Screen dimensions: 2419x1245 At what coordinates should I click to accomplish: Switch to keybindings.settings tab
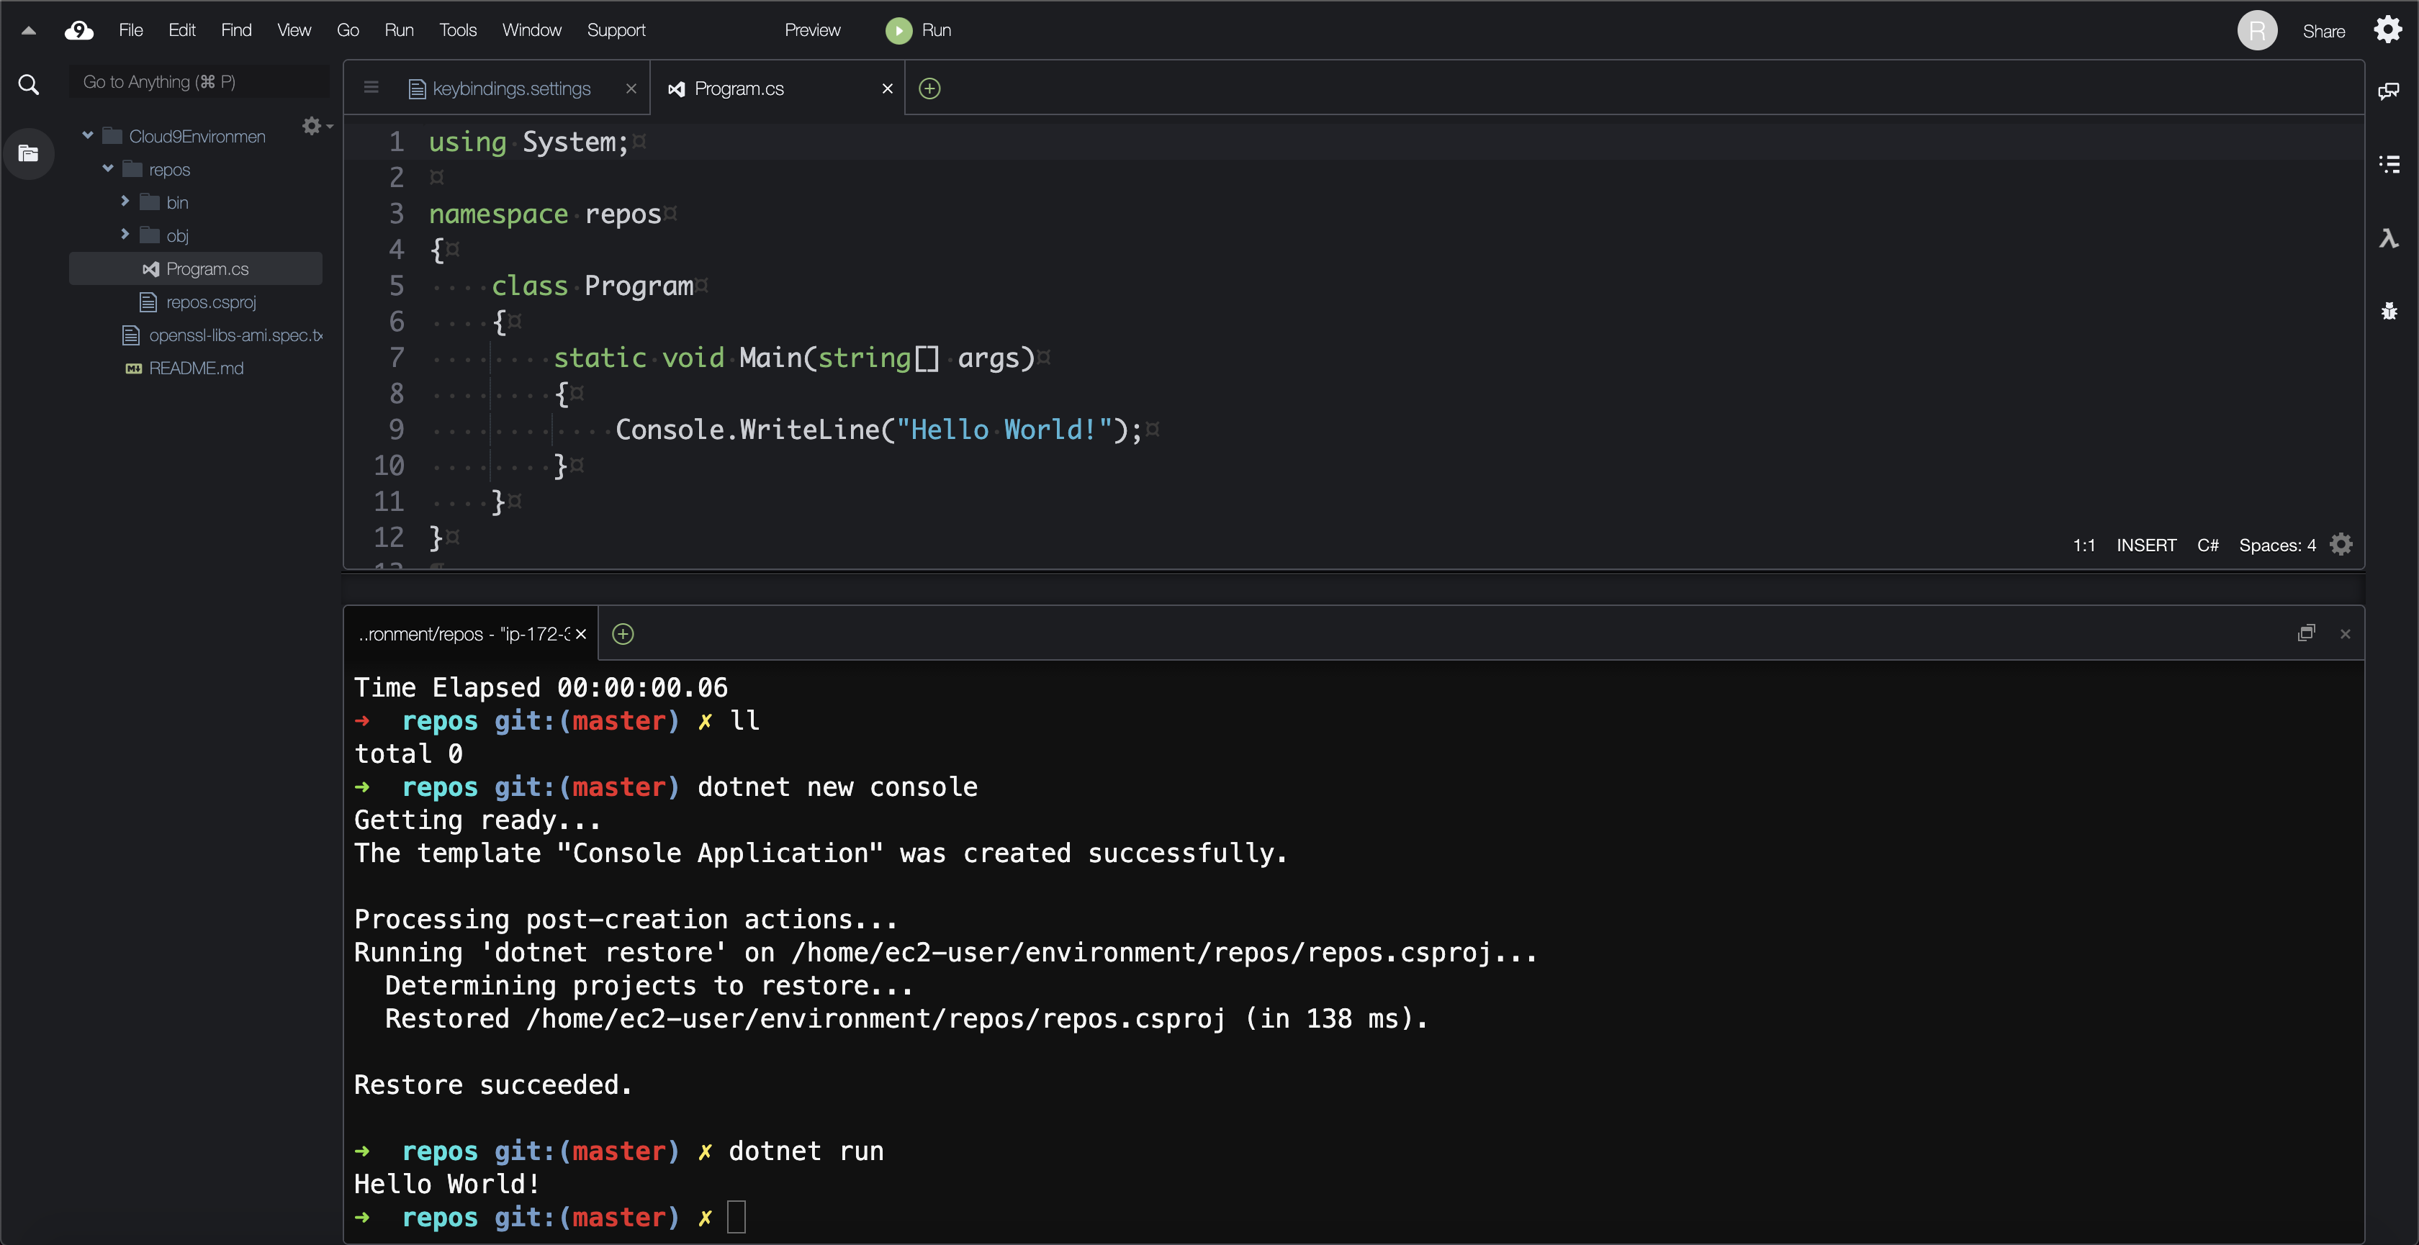[x=511, y=89]
